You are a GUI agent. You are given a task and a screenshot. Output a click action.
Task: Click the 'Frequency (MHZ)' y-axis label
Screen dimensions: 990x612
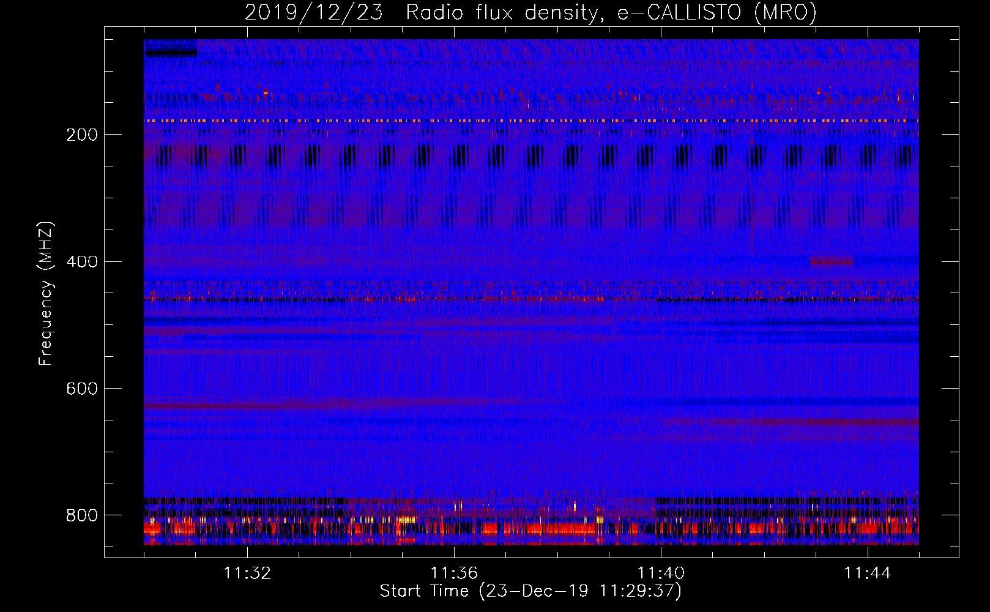(46, 294)
